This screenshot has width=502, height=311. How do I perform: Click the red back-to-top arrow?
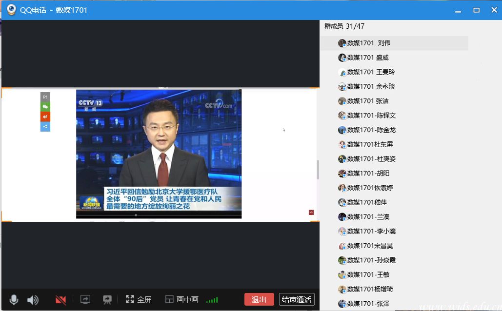311,213
